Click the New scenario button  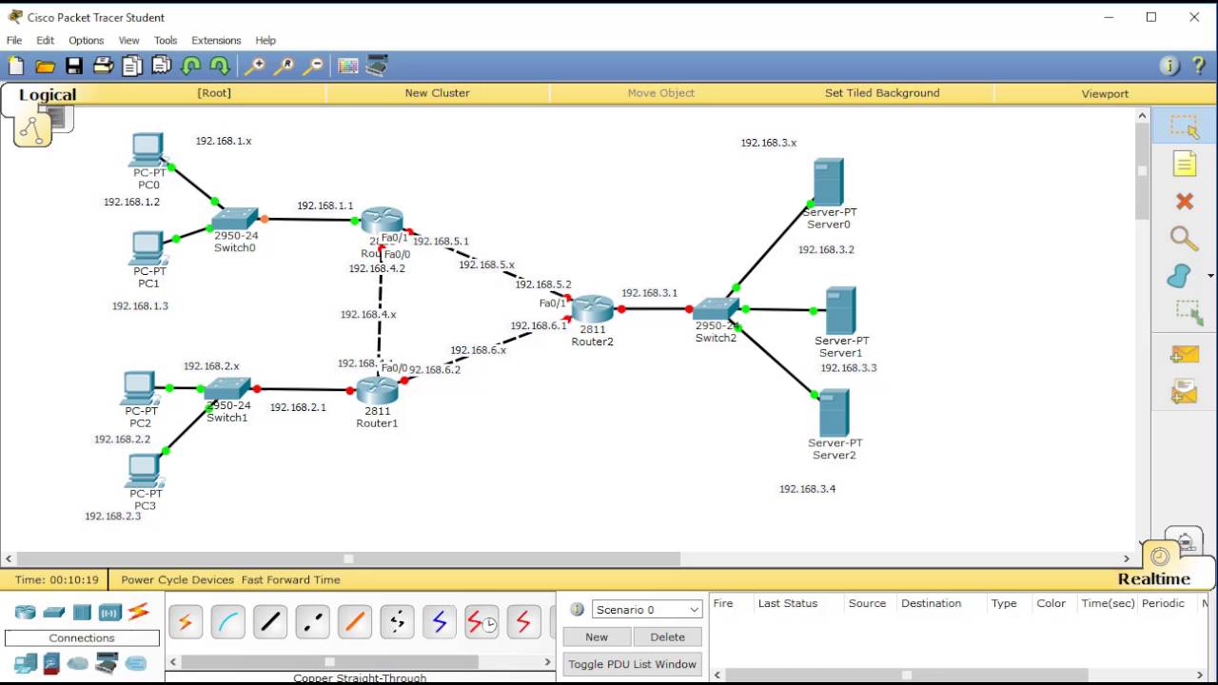[x=597, y=637]
